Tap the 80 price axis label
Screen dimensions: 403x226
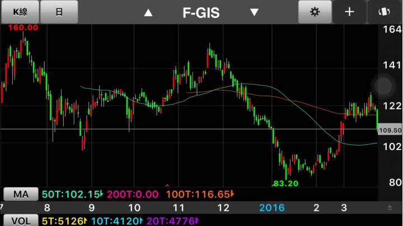pos(395,182)
